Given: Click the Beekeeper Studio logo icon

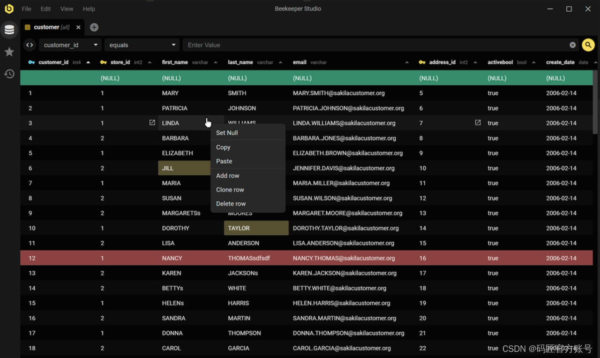Looking at the screenshot, I should tap(9, 8).
